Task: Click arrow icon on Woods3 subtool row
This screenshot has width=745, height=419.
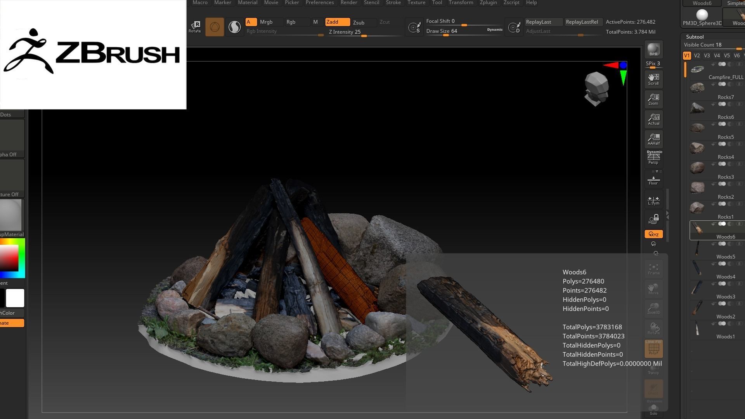Action: (x=713, y=284)
